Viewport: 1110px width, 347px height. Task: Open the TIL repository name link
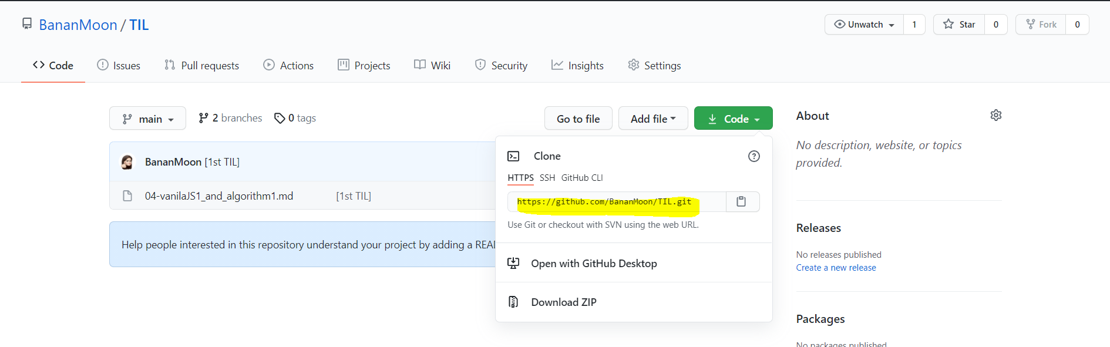coord(139,25)
